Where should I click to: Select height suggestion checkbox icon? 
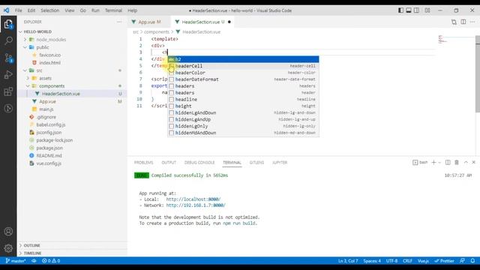point(172,106)
